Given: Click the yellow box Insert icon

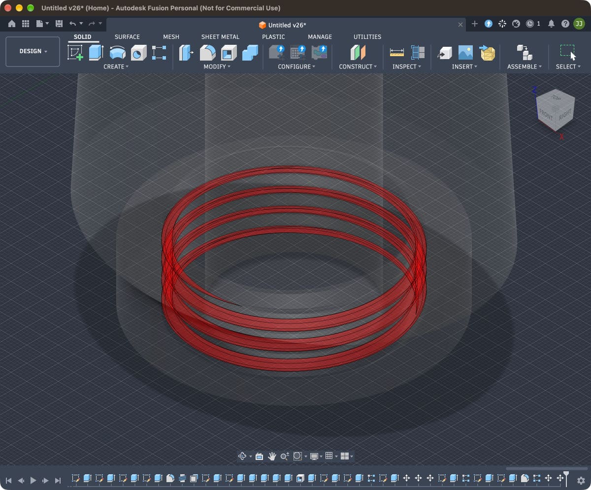Looking at the screenshot, I should pyautogui.click(x=487, y=52).
